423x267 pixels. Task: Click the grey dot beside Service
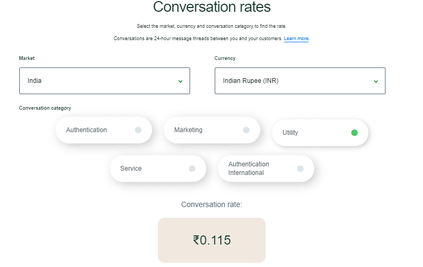pos(192,169)
